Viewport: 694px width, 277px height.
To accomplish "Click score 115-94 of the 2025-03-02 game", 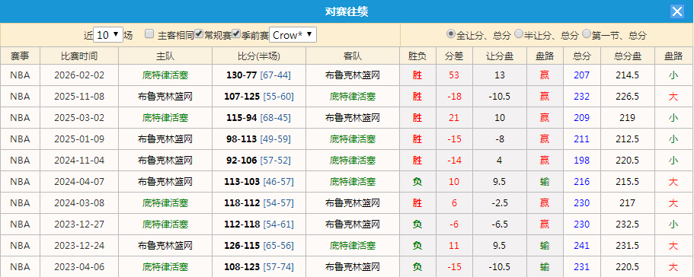I will pos(241,117).
